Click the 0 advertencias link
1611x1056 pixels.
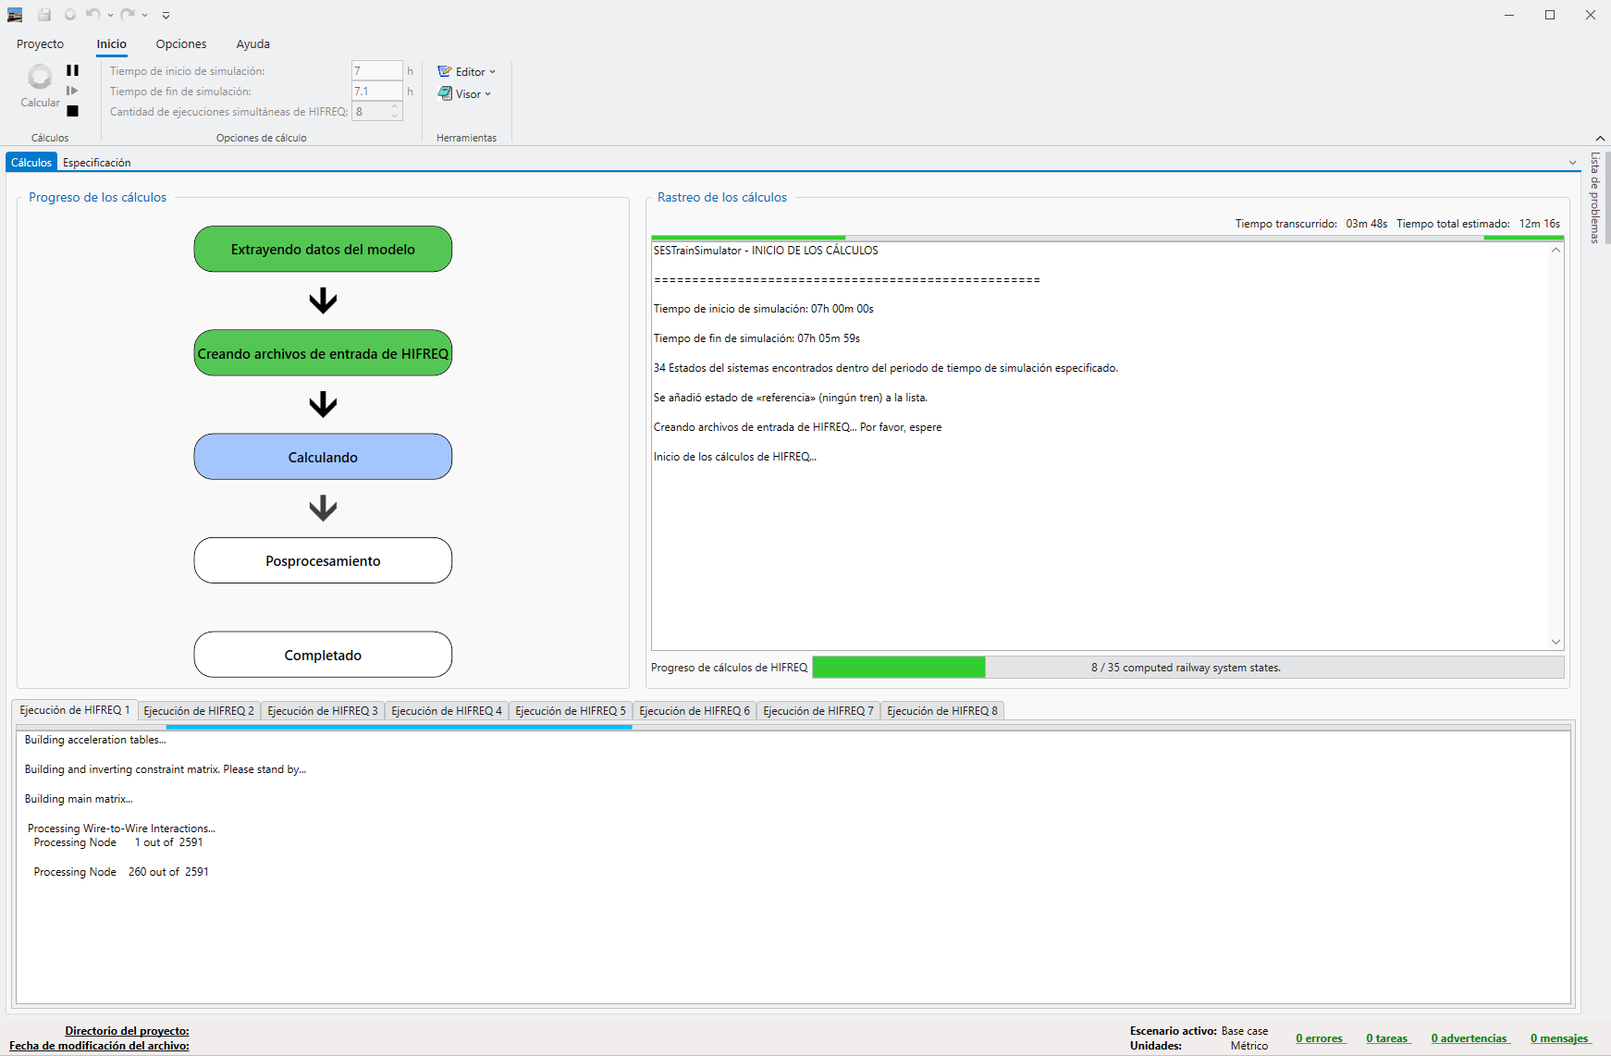click(1470, 1038)
